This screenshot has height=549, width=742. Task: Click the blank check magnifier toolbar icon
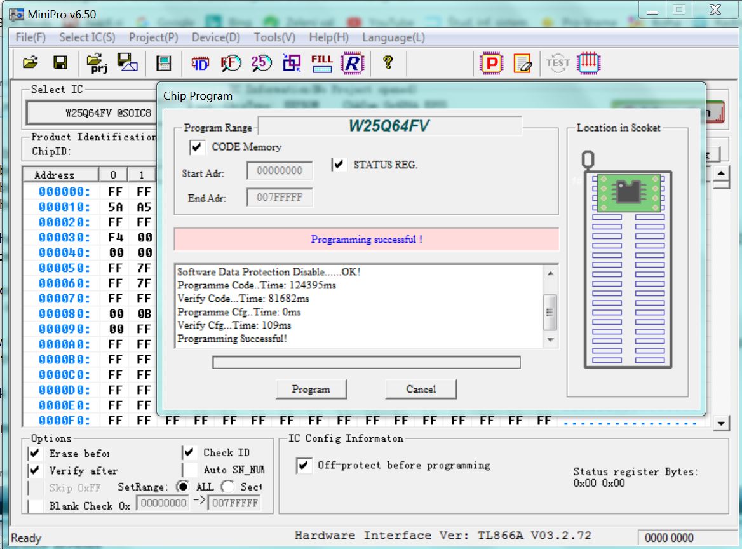[x=261, y=63]
